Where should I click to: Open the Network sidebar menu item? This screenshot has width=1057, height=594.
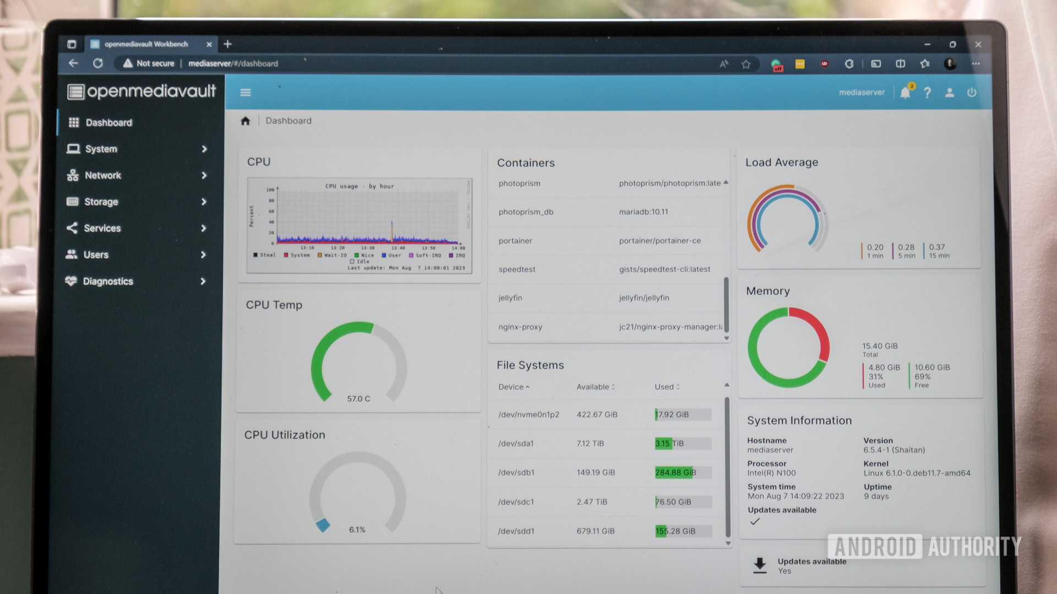pyautogui.click(x=102, y=175)
